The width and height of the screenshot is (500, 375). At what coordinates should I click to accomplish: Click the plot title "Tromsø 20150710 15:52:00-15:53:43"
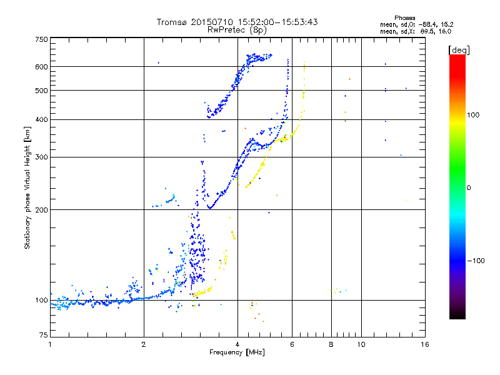point(237,22)
